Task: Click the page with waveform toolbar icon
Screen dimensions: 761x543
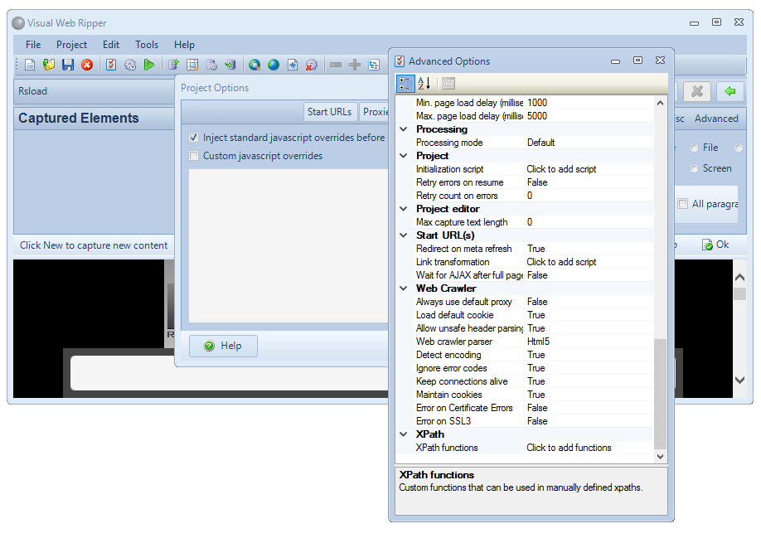Action: pos(292,65)
